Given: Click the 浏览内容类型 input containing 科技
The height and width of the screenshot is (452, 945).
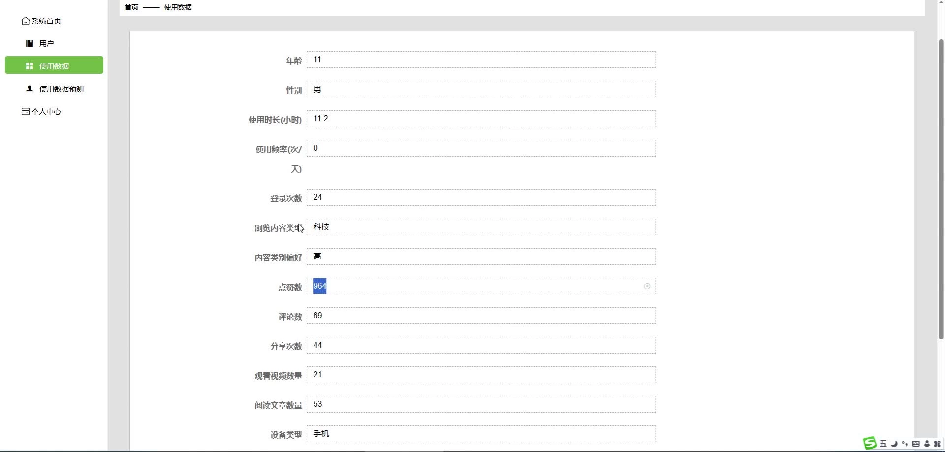Looking at the screenshot, I should click(481, 227).
